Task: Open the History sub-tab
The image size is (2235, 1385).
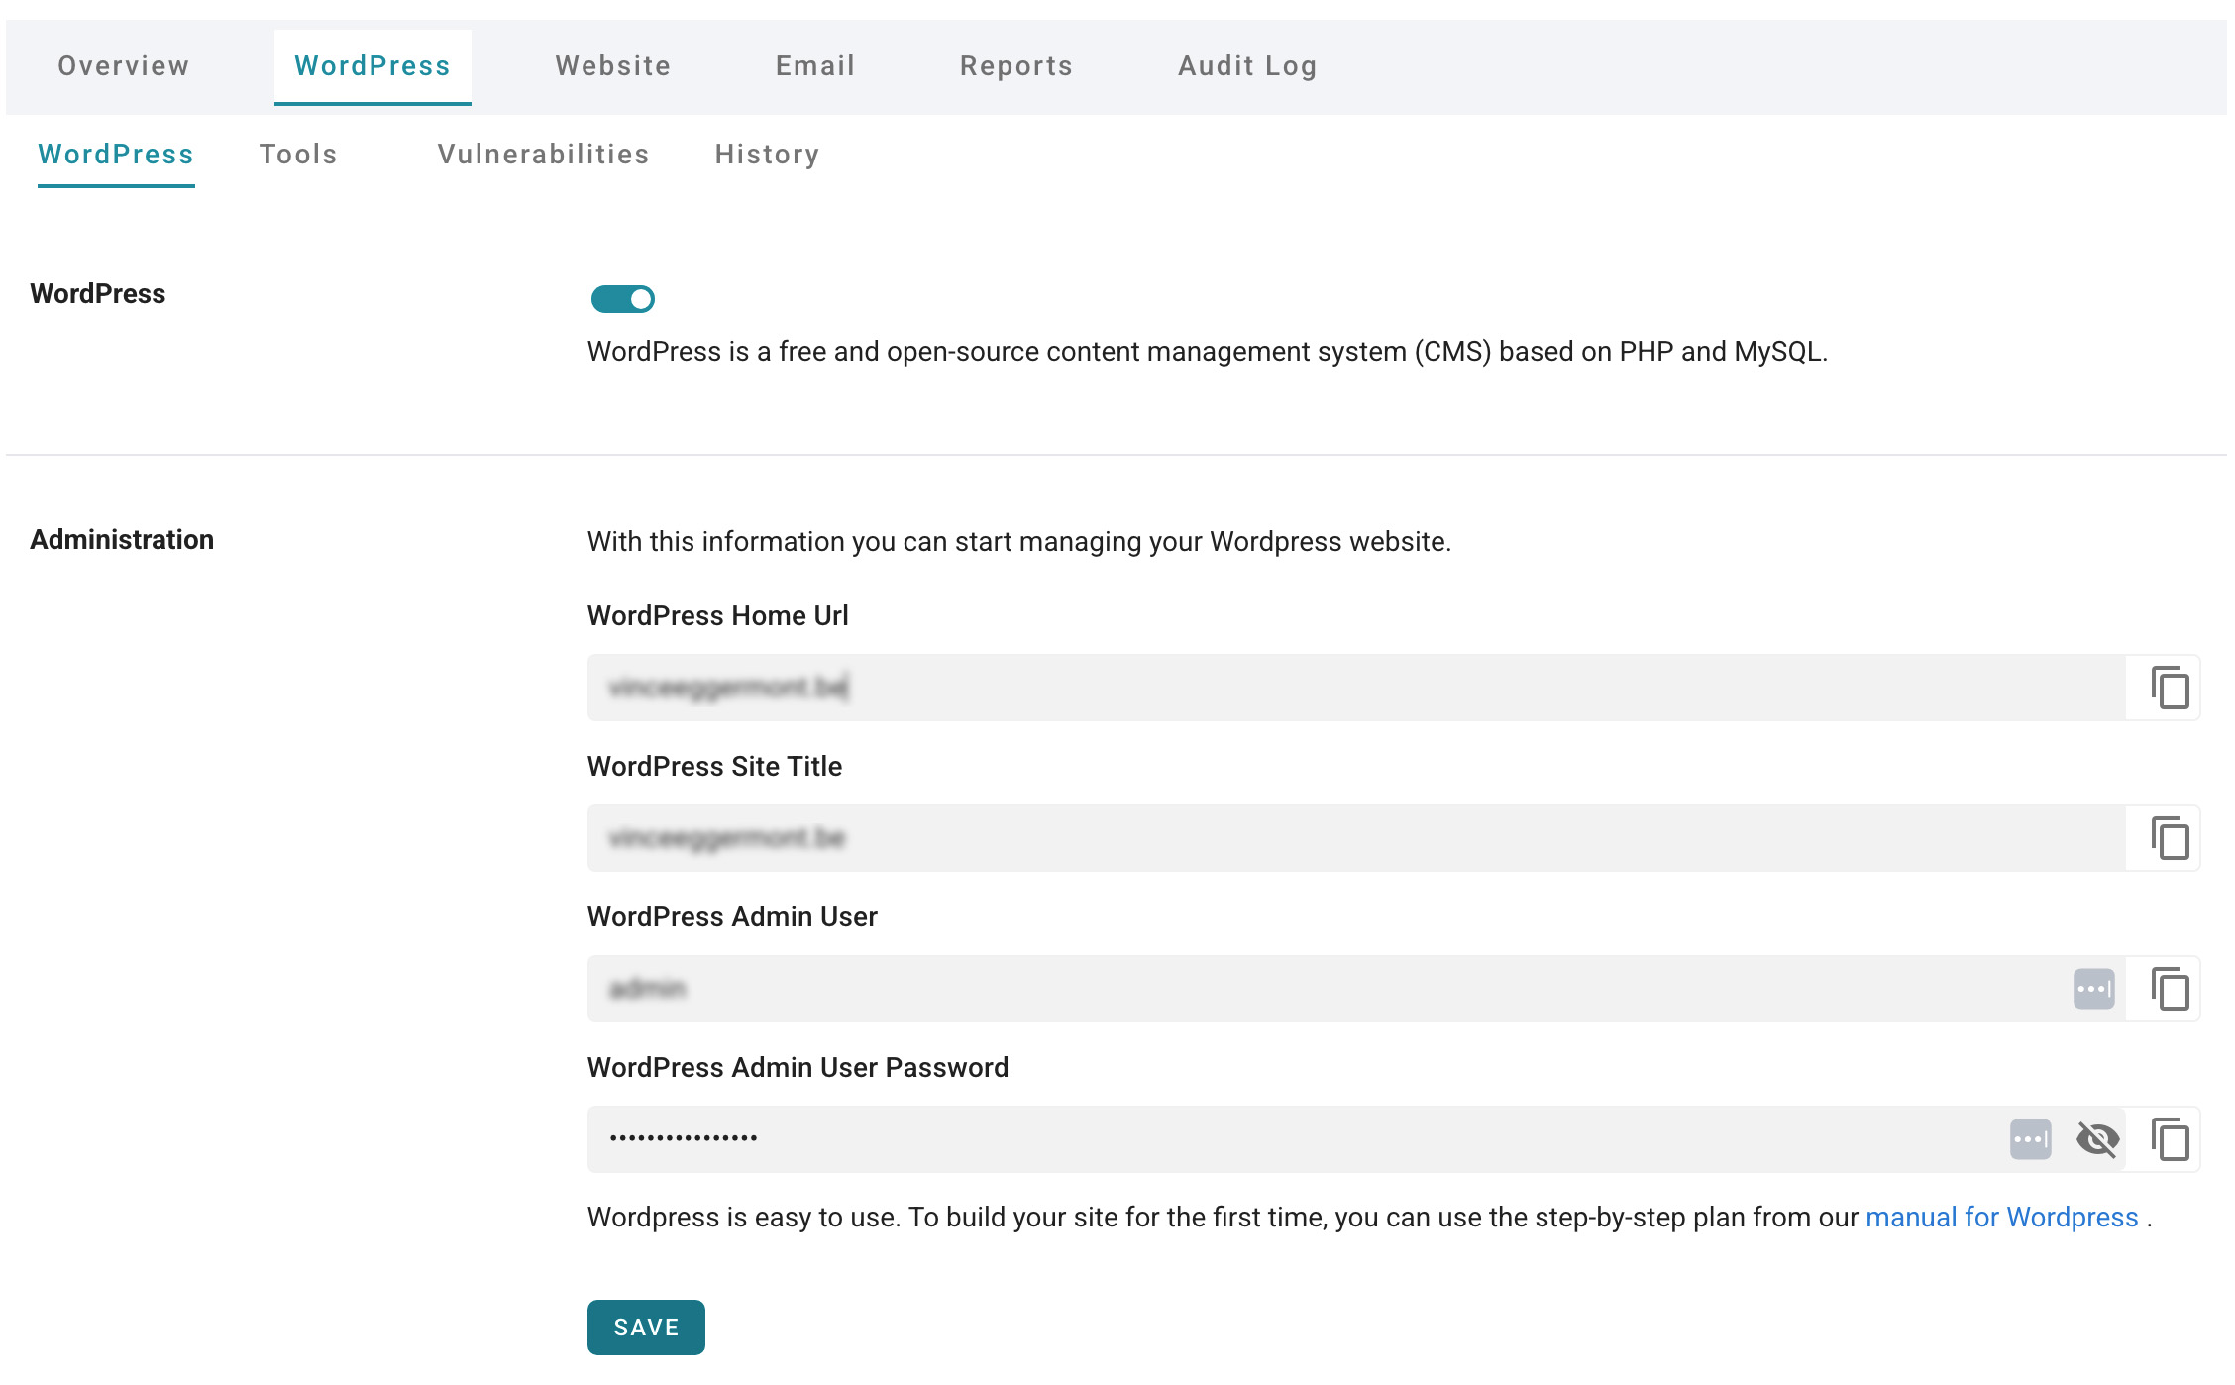Action: [768, 155]
